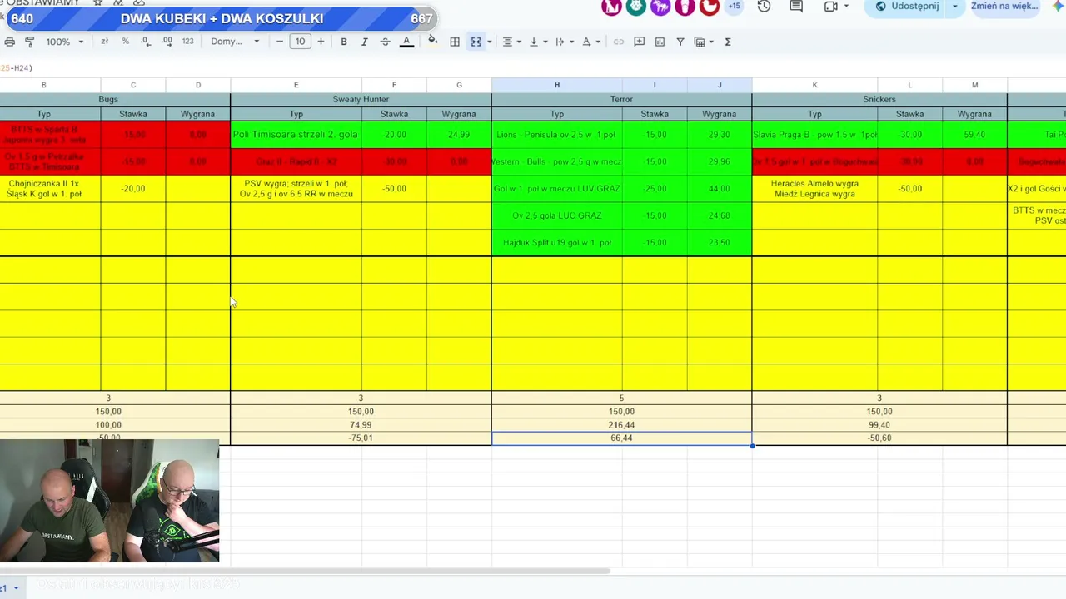Toggle merge cells button
Image resolution: width=1066 pixels, height=599 pixels.
coord(476,42)
